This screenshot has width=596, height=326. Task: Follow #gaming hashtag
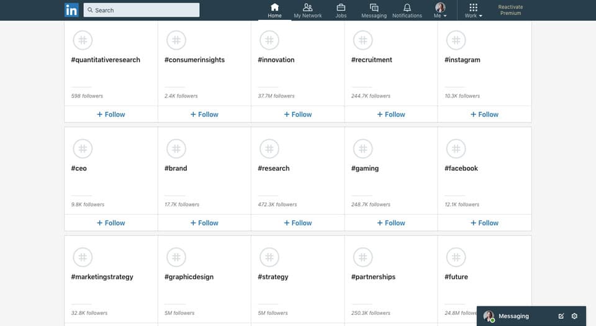[x=391, y=223]
